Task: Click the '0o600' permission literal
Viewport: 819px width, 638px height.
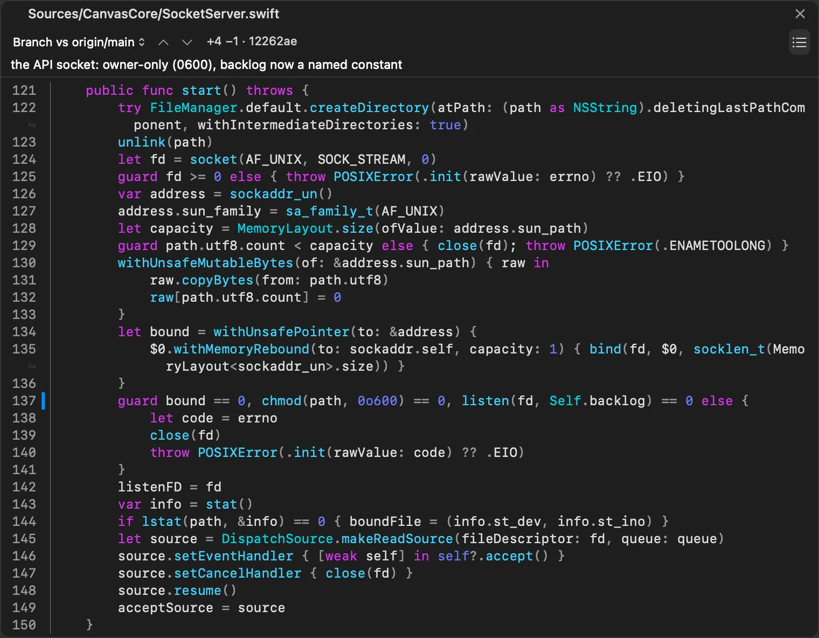Action: [x=378, y=401]
